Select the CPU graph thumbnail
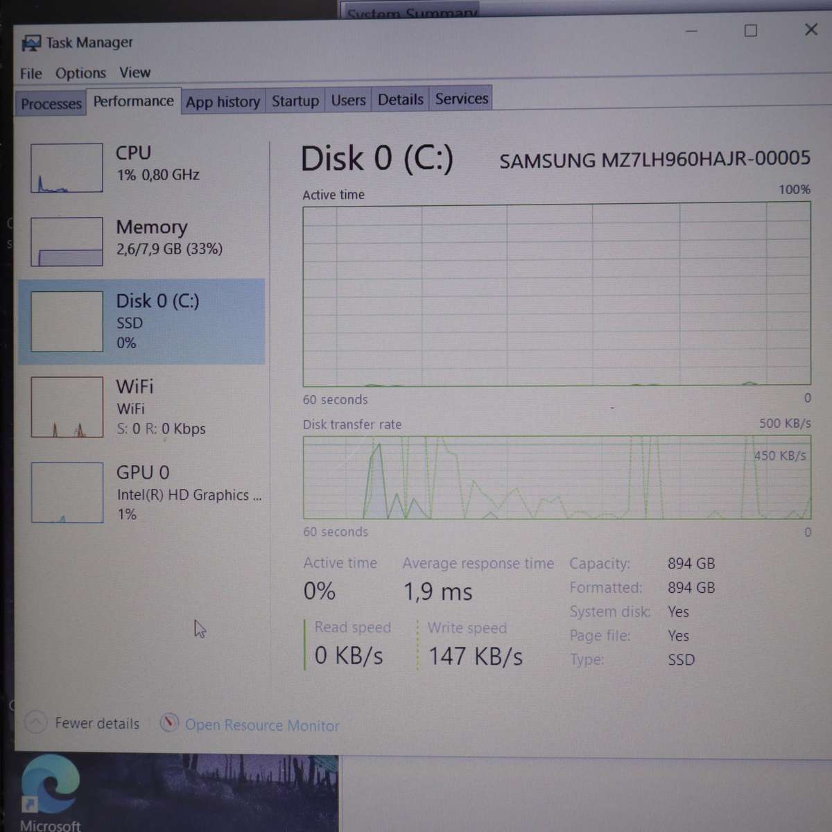832x832 pixels. pyautogui.click(x=66, y=166)
